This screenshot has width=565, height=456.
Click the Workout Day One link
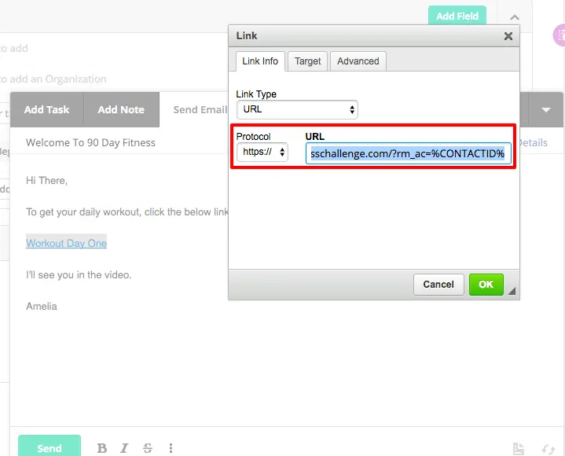tap(66, 243)
